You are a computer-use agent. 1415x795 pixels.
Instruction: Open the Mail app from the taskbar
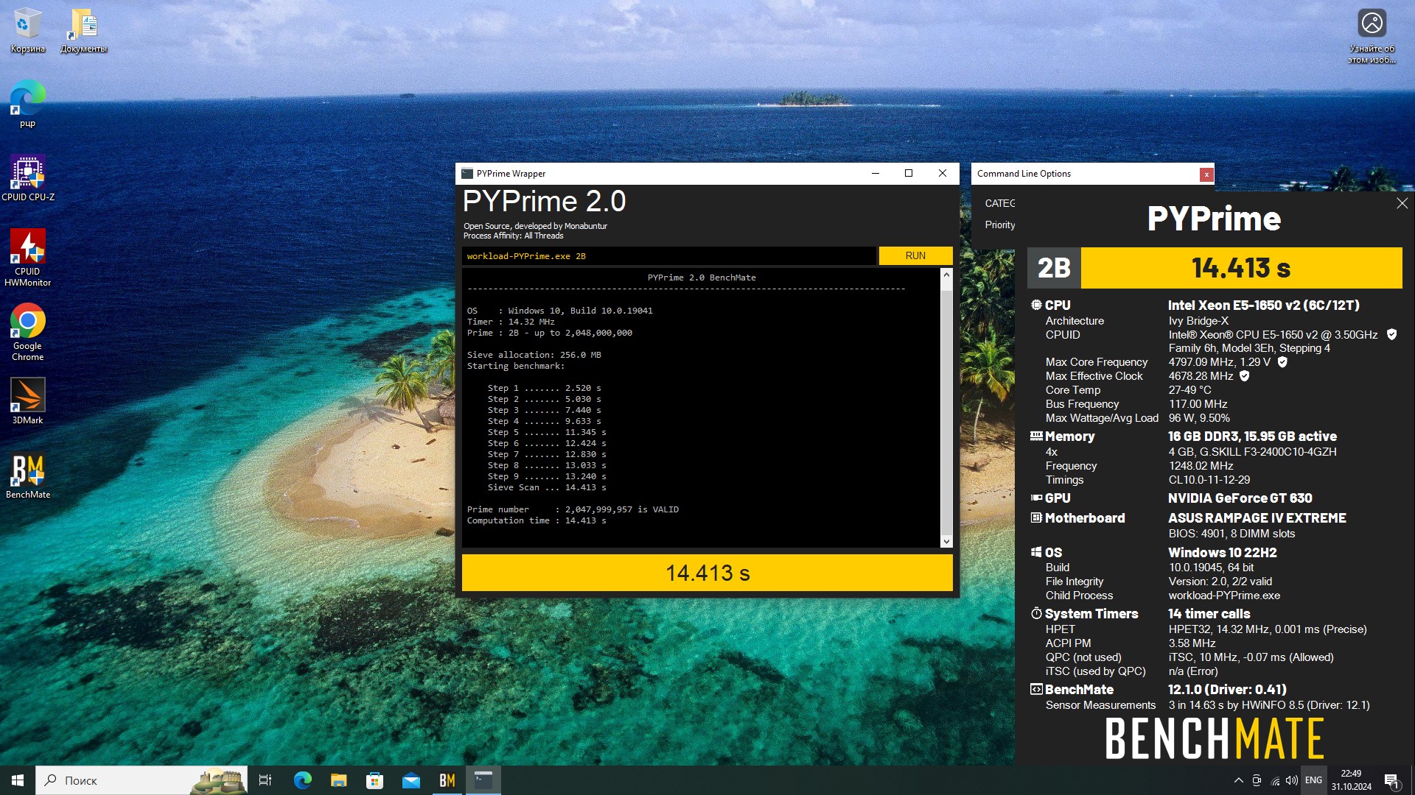click(410, 780)
